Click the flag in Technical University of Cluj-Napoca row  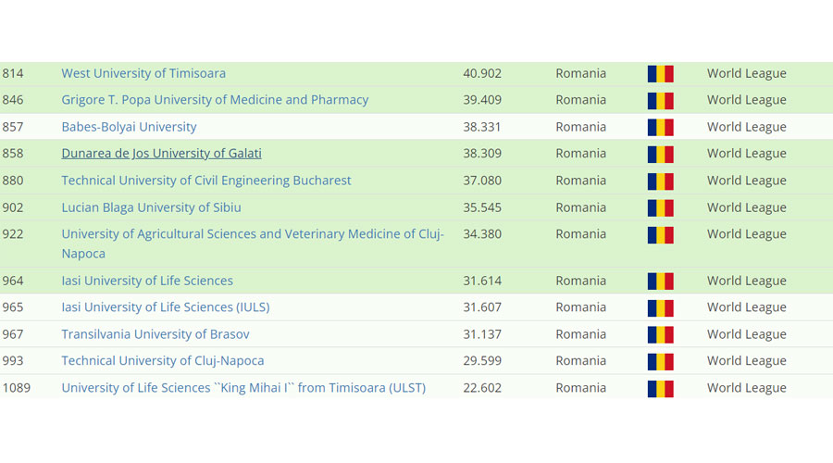[x=660, y=362]
